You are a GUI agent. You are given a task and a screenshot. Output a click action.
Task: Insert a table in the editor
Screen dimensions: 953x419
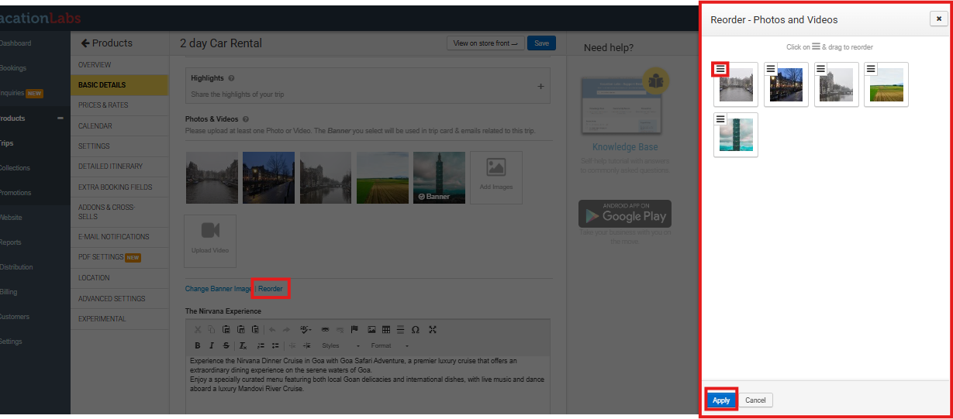point(385,329)
